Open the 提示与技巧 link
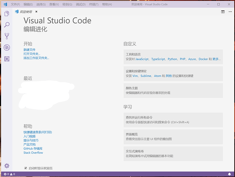Screen dimensions: 235x177 coord(31,140)
